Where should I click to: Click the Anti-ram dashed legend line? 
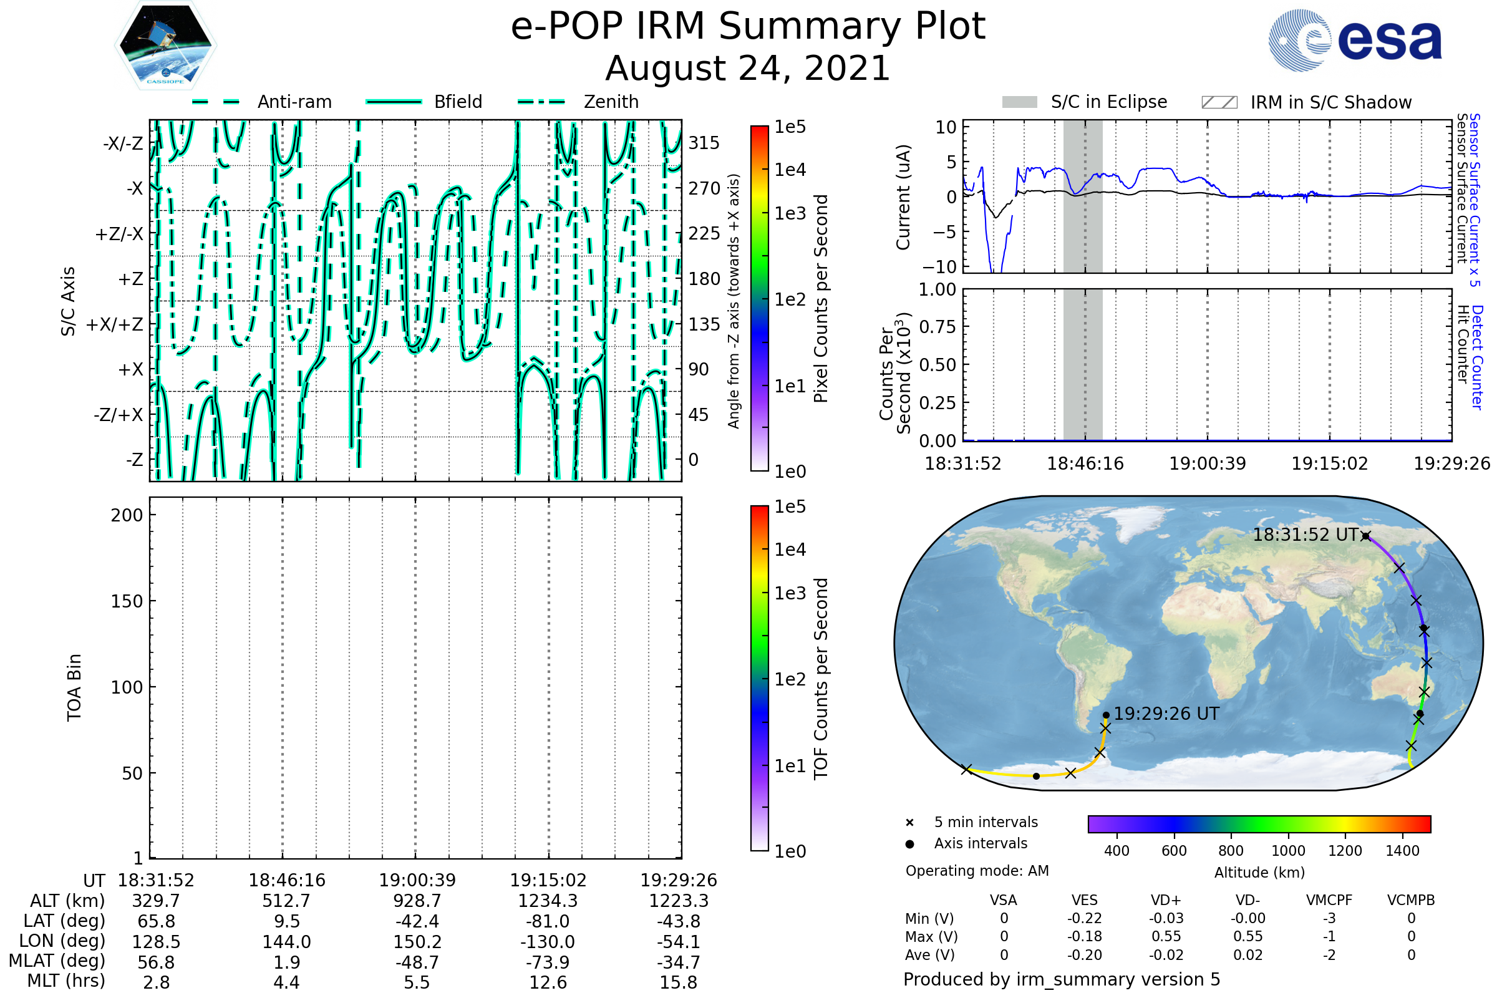tap(216, 102)
